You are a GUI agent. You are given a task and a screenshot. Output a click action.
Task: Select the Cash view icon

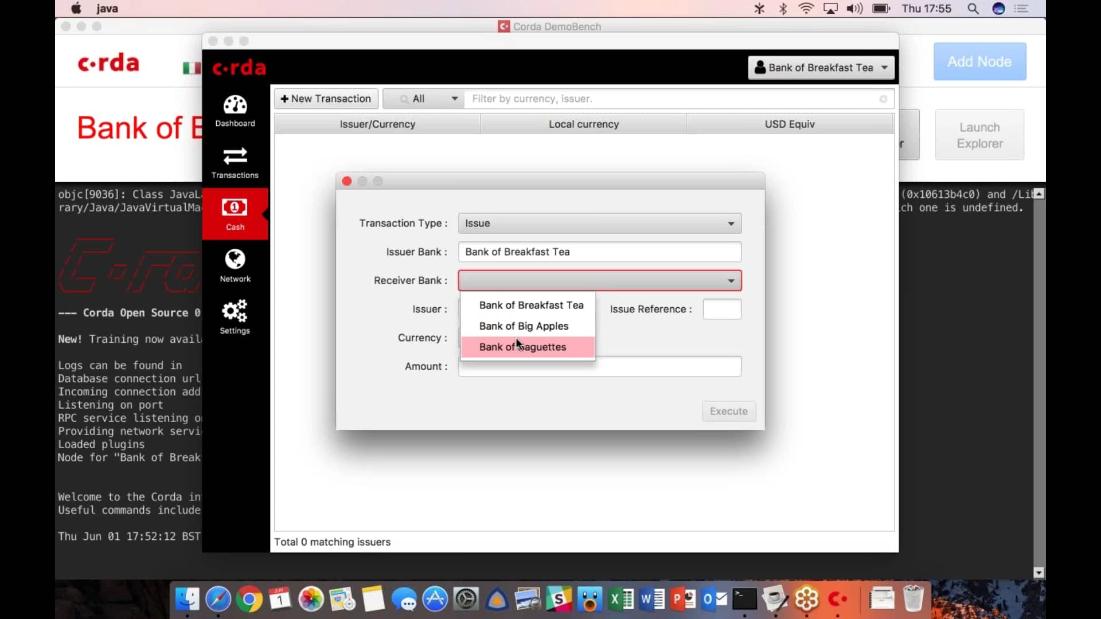(x=235, y=214)
